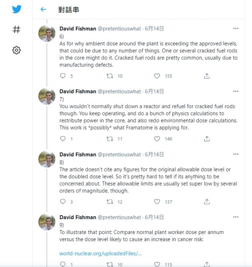This screenshot has height=267, width=252.
Task: Click the Twitter bird home logo
Action: click(17, 9)
